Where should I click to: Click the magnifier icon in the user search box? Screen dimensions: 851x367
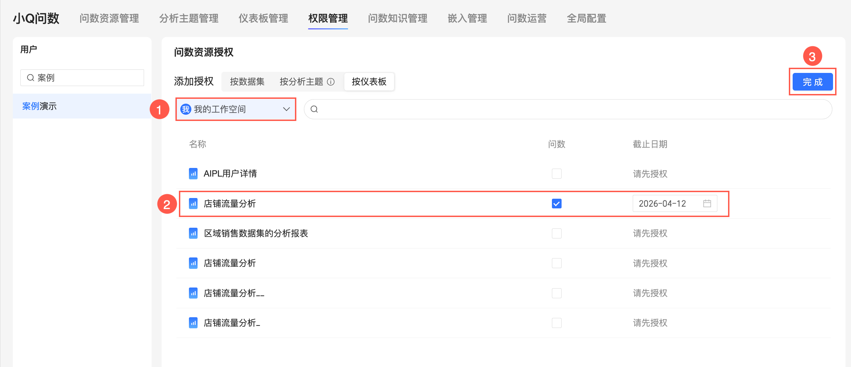click(31, 78)
